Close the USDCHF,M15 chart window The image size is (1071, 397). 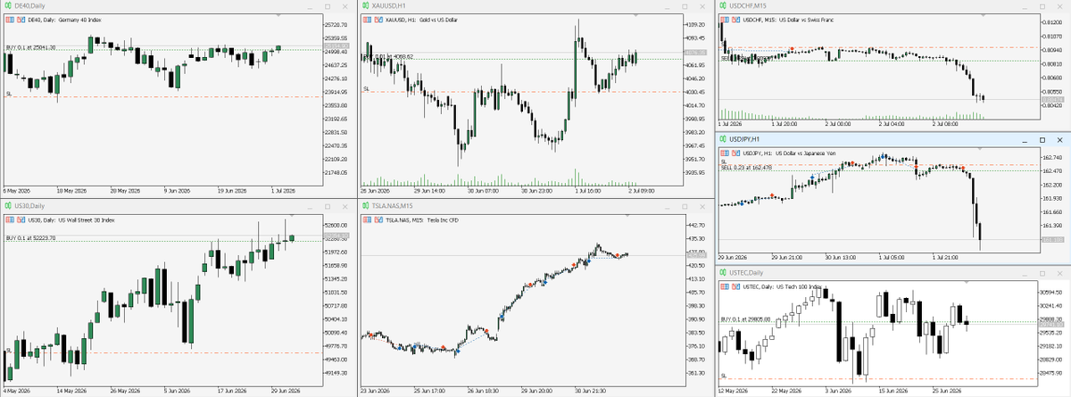[x=1059, y=6]
